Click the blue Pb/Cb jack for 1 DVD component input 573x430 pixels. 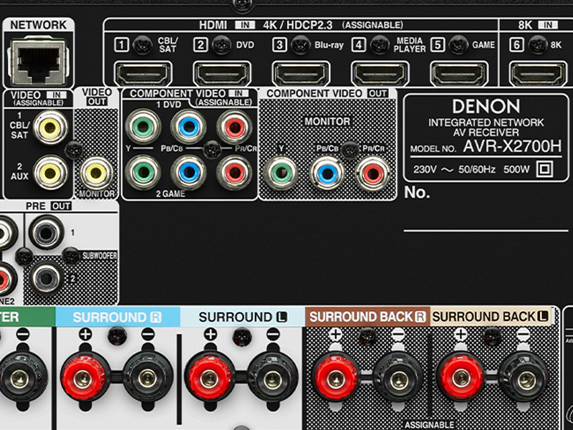click(x=188, y=127)
